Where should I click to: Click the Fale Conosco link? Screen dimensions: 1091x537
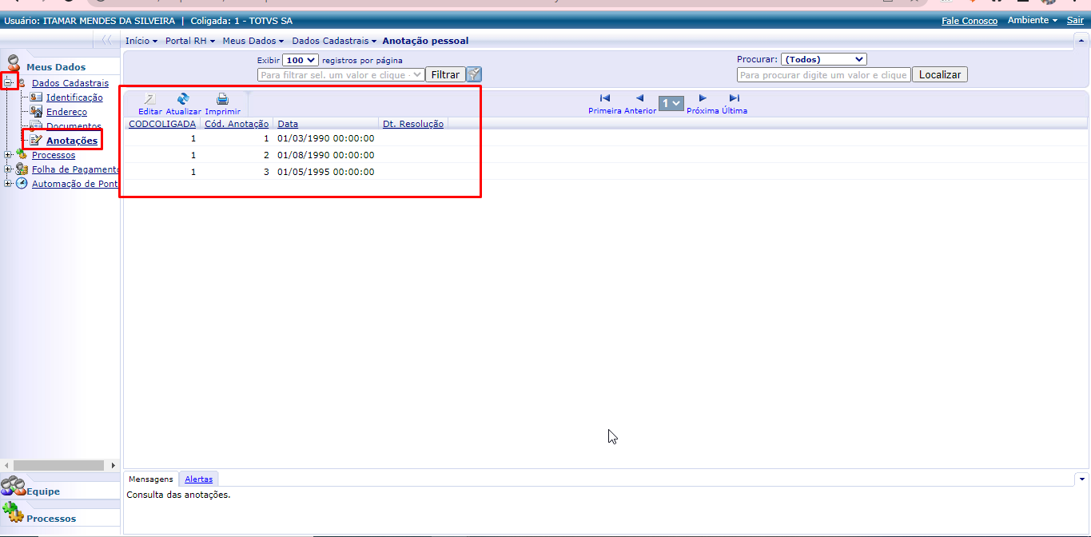tap(970, 21)
